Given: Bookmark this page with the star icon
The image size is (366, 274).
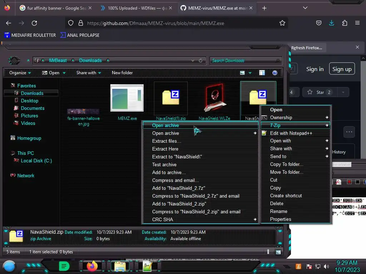Looking at the screenshot, I should pos(282,23).
